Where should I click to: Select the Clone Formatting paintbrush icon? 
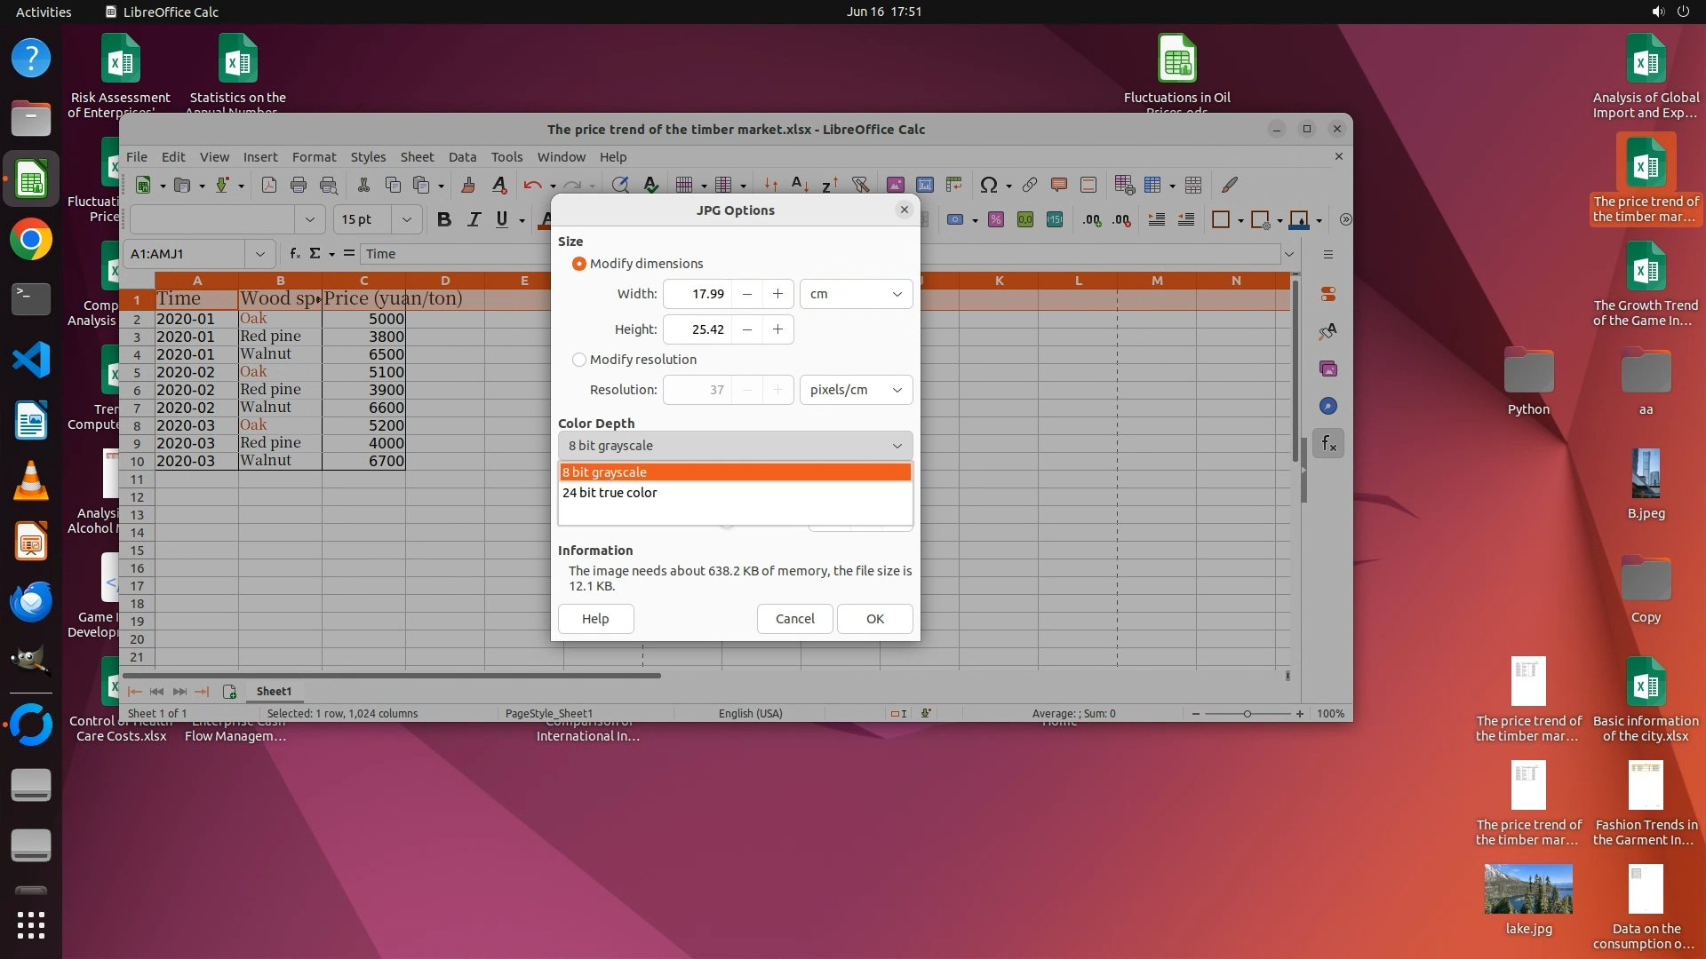(468, 185)
